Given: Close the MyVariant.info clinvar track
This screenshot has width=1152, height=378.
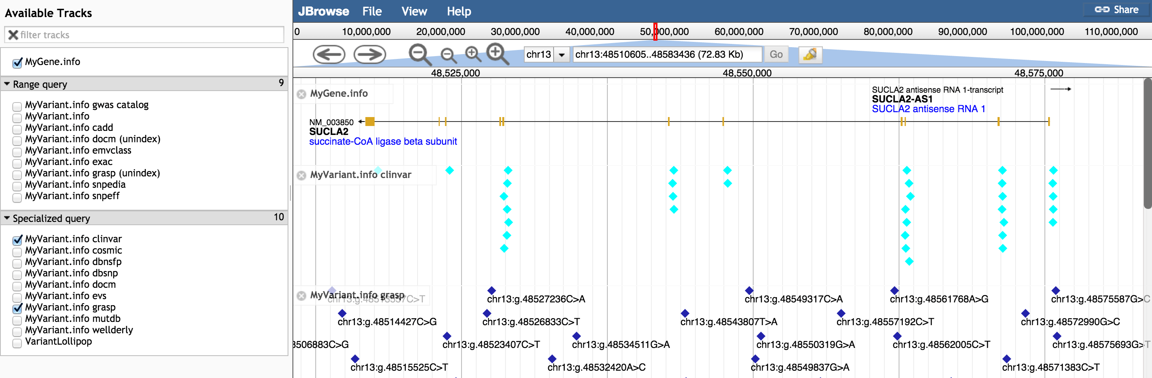Looking at the screenshot, I should [x=301, y=175].
